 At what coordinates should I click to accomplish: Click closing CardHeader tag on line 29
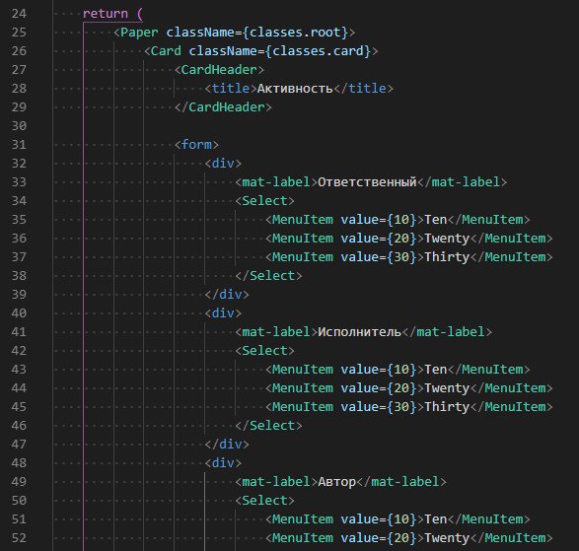point(223,107)
